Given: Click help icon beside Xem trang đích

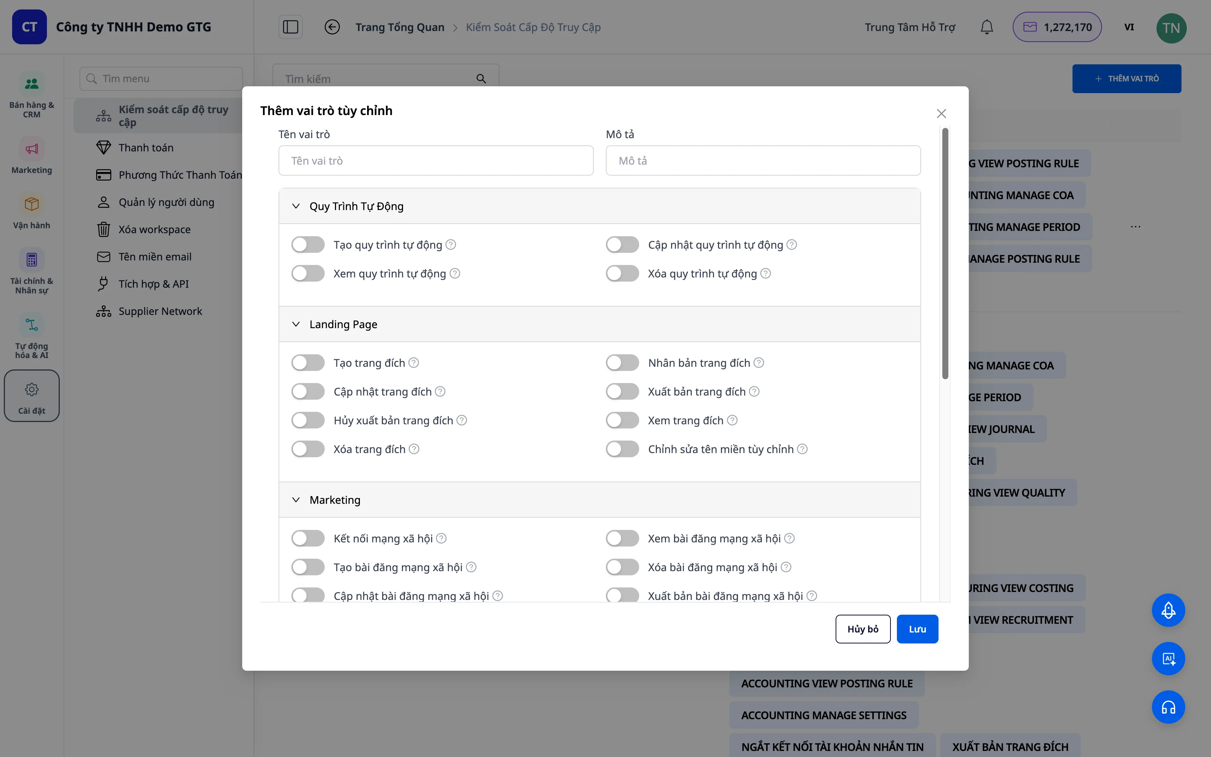Looking at the screenshot, I should pos(732,421).
